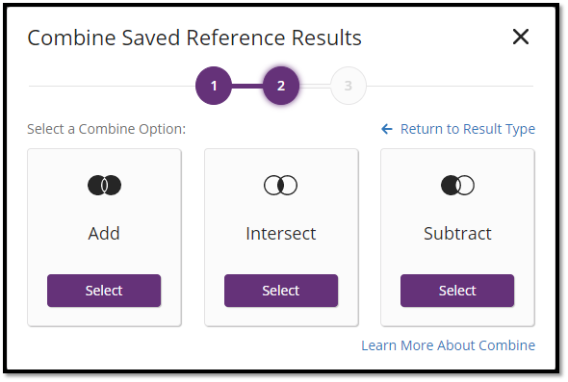Image resolution: width=568 pixels, height=382 pixels.
Task: Click the Intersect overlapping circles icon
Action: click(x=281, y=186)
